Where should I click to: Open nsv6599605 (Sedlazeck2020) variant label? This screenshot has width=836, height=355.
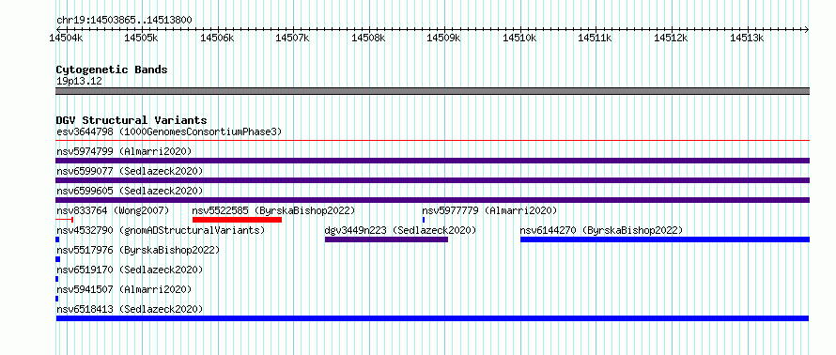coord(130,191)
